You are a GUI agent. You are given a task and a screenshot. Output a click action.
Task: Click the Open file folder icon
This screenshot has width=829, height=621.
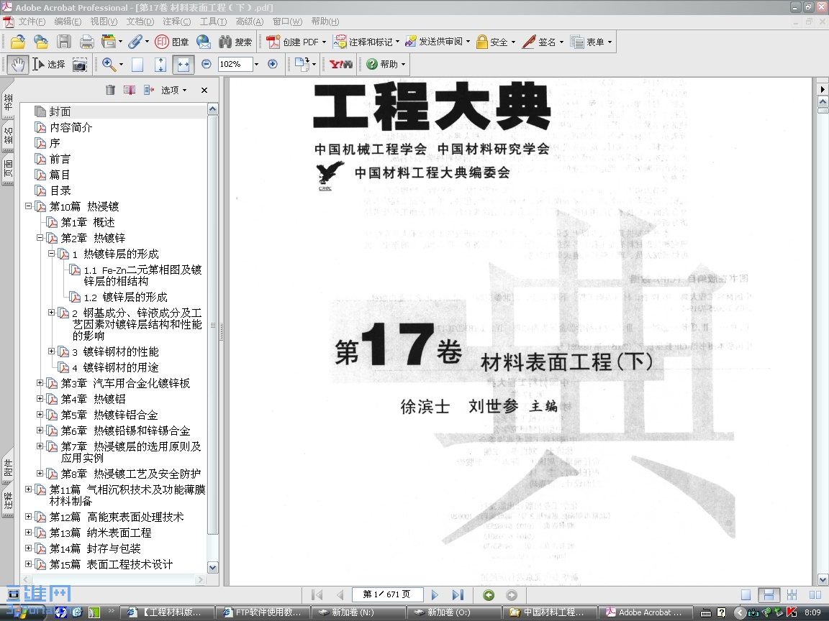pyautogui.click(x=17, y=42)
